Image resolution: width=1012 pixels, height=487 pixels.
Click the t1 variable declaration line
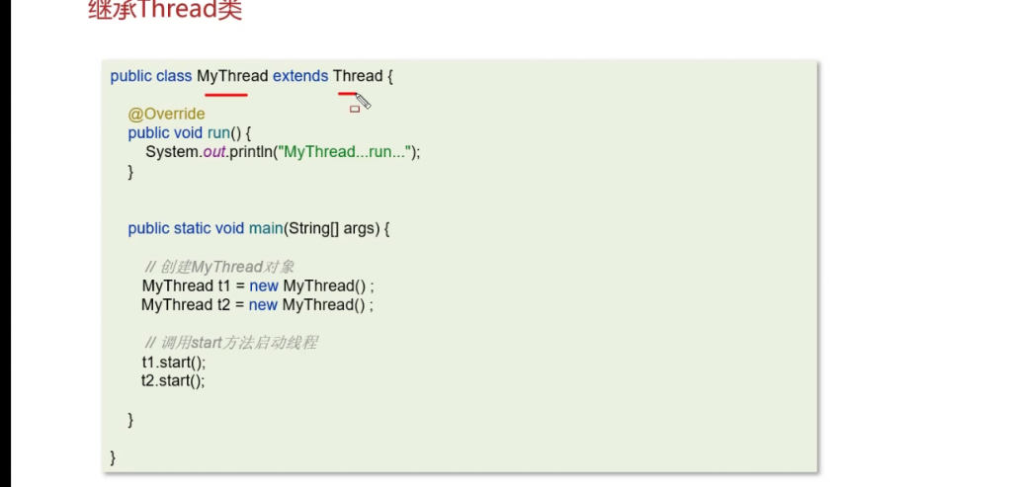pyautogui.click(x=258, y=285)
